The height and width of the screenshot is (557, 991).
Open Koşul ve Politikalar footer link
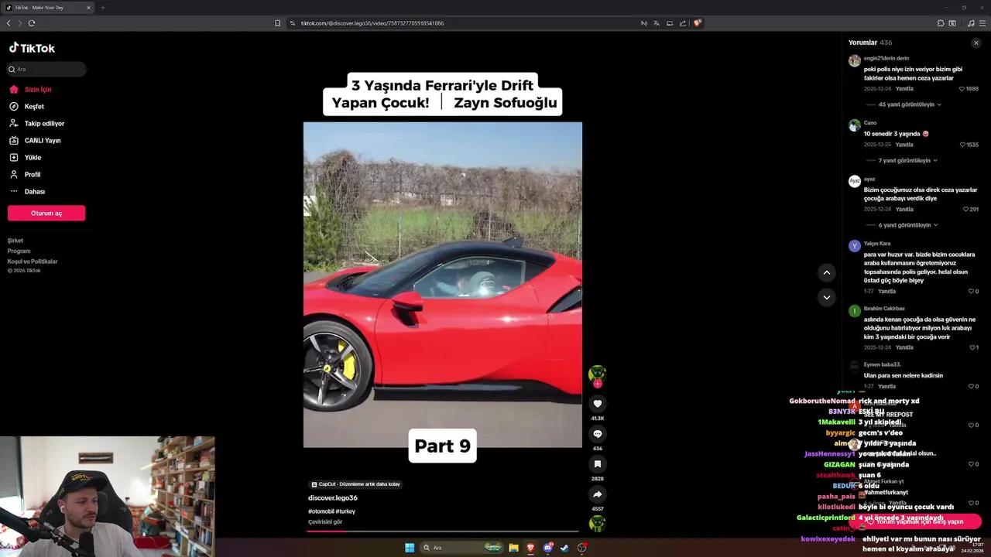click(33, 261)
